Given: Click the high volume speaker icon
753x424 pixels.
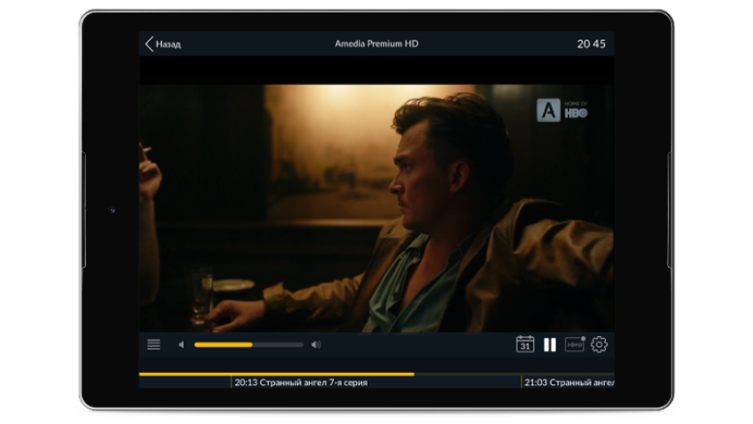Looking at the screenshot, I should coord(316,345).
